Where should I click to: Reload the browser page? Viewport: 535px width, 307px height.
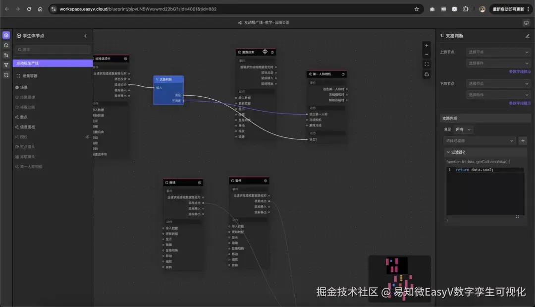29,9
